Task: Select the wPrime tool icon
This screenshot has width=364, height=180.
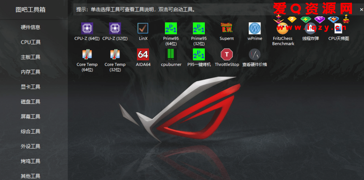Action: (x=255, y=28)
